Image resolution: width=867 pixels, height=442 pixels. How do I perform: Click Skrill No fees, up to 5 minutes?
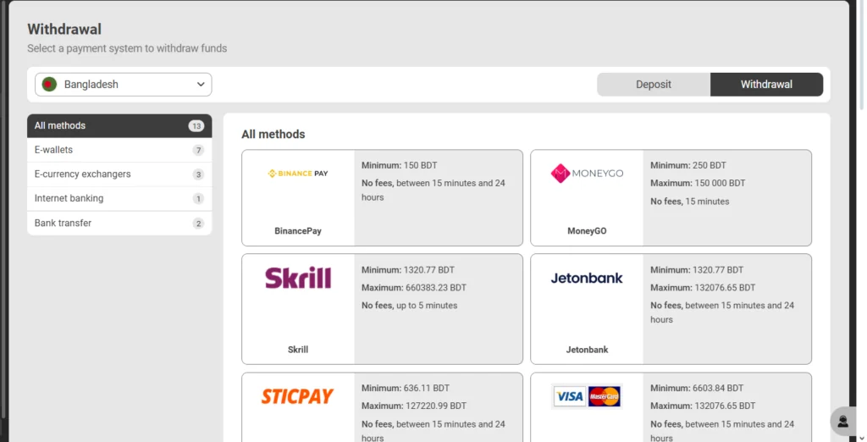[x=409, y=306]
